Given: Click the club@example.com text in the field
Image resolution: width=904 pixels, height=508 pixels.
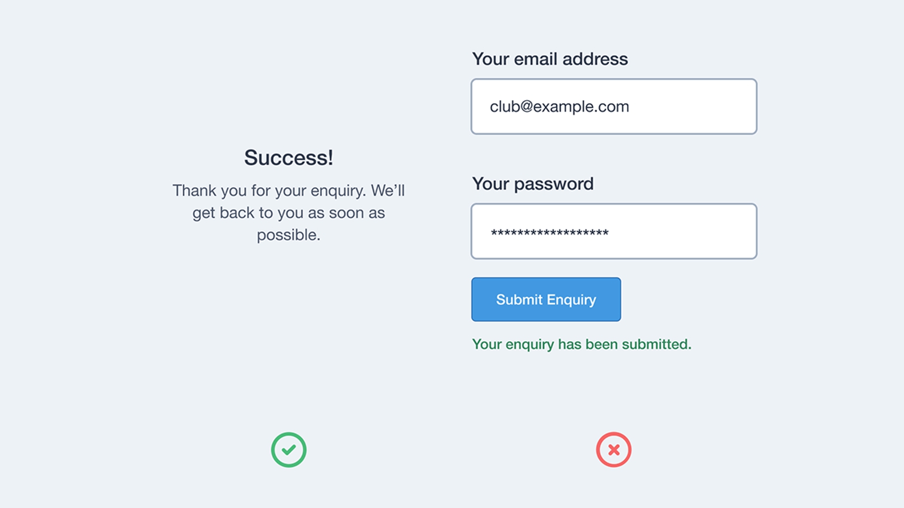Looking at the screenshot, I should click(x=559, y=107).
